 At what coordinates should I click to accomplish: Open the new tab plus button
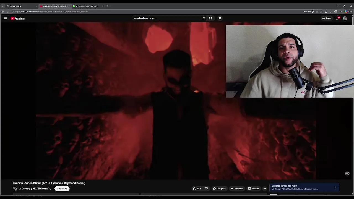point(108,6)
